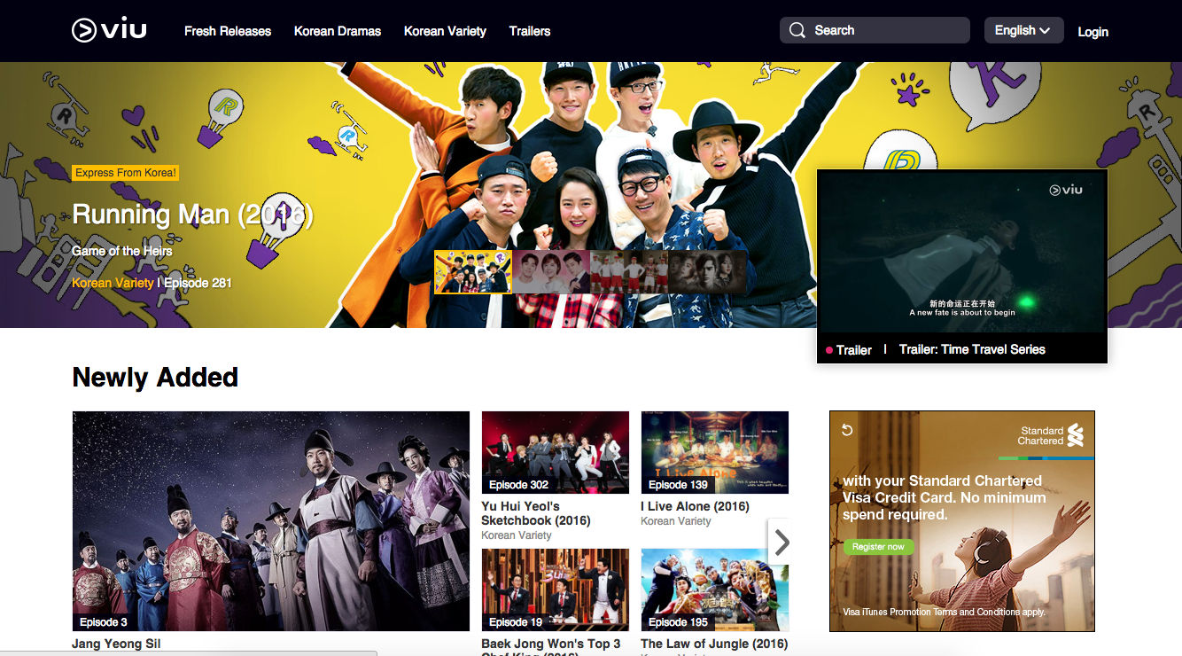Open the Fresh Releases menu
The width and height of the screenshot is (1182, 656).
228,31
